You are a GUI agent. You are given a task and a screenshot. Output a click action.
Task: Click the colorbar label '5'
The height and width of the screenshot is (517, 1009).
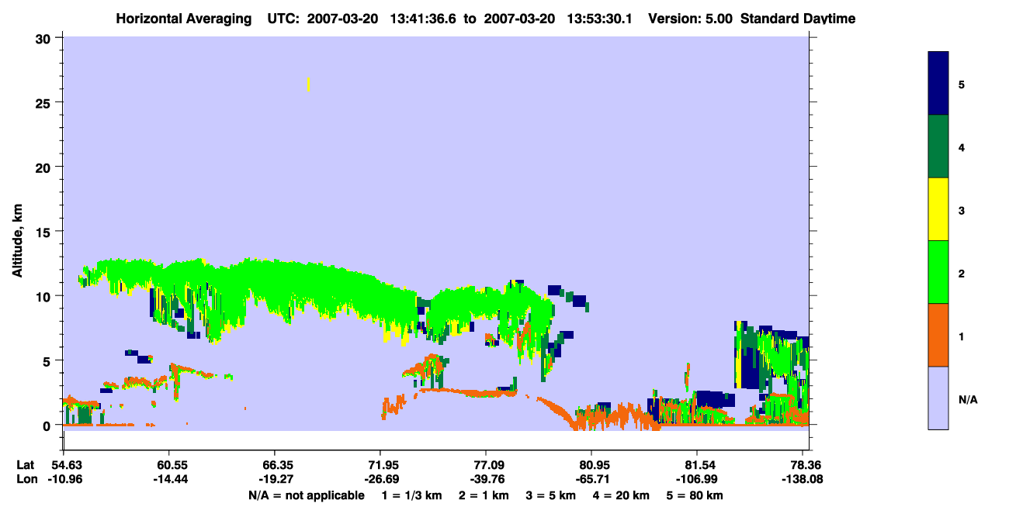coord(962,84)
